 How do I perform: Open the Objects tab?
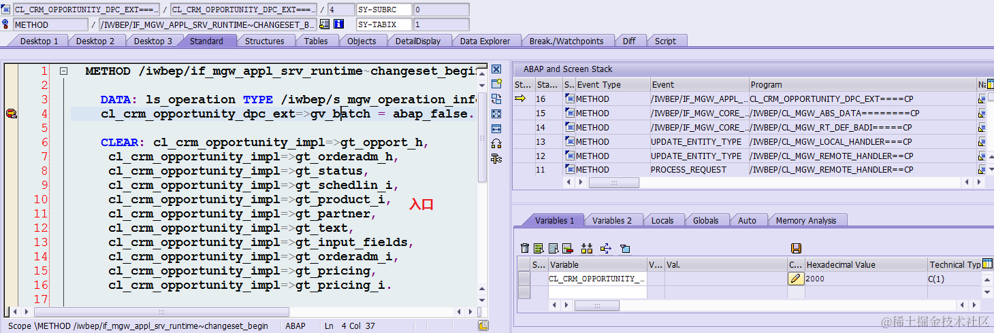362,41
